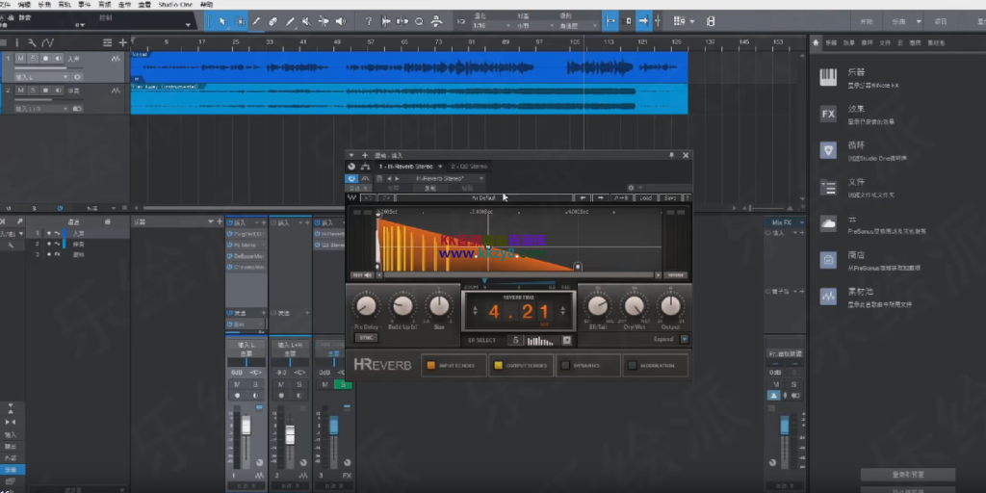Viewport: 986px width, 493px height.
Task: Open ER Select dropdown arrow
Action: click(566, 340)
